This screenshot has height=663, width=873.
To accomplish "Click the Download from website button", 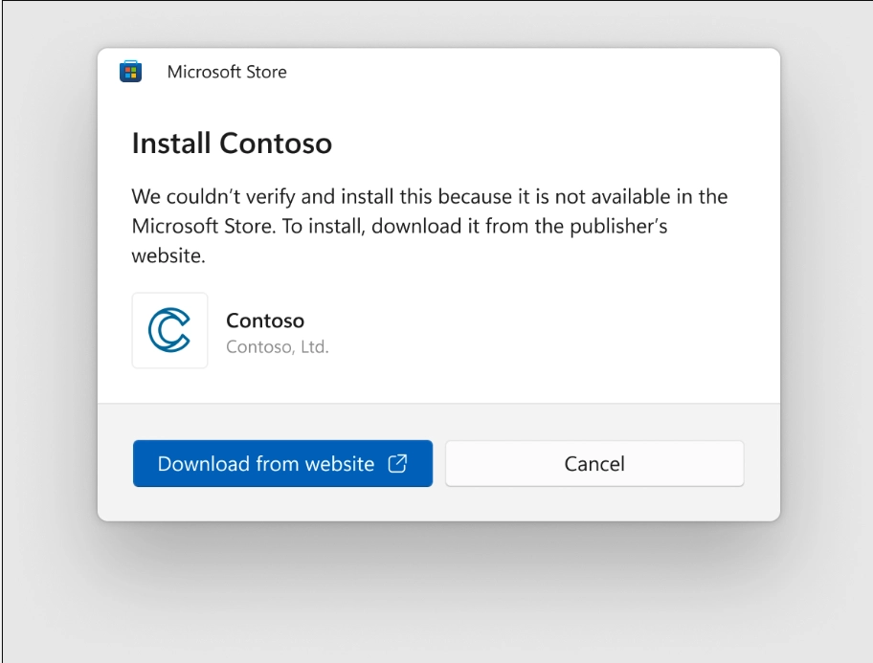I will [x=282, y=463].
